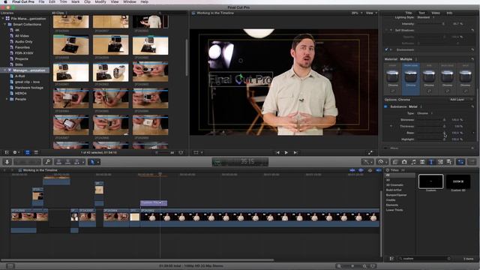Click the browser search magnifier icon
The image size is (480, 270).
160,13
